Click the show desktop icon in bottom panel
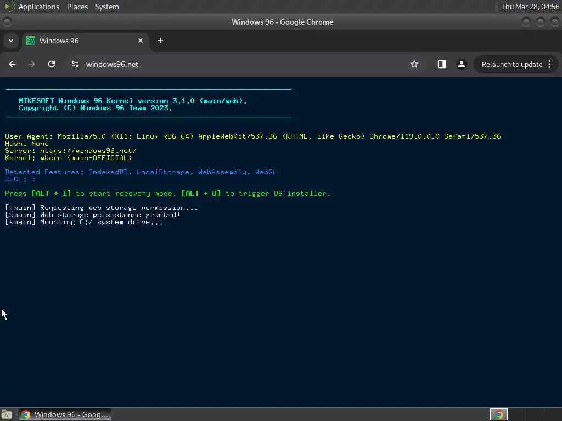The width and height of the screenshot is (562, 421). click(x=7, y=414)
